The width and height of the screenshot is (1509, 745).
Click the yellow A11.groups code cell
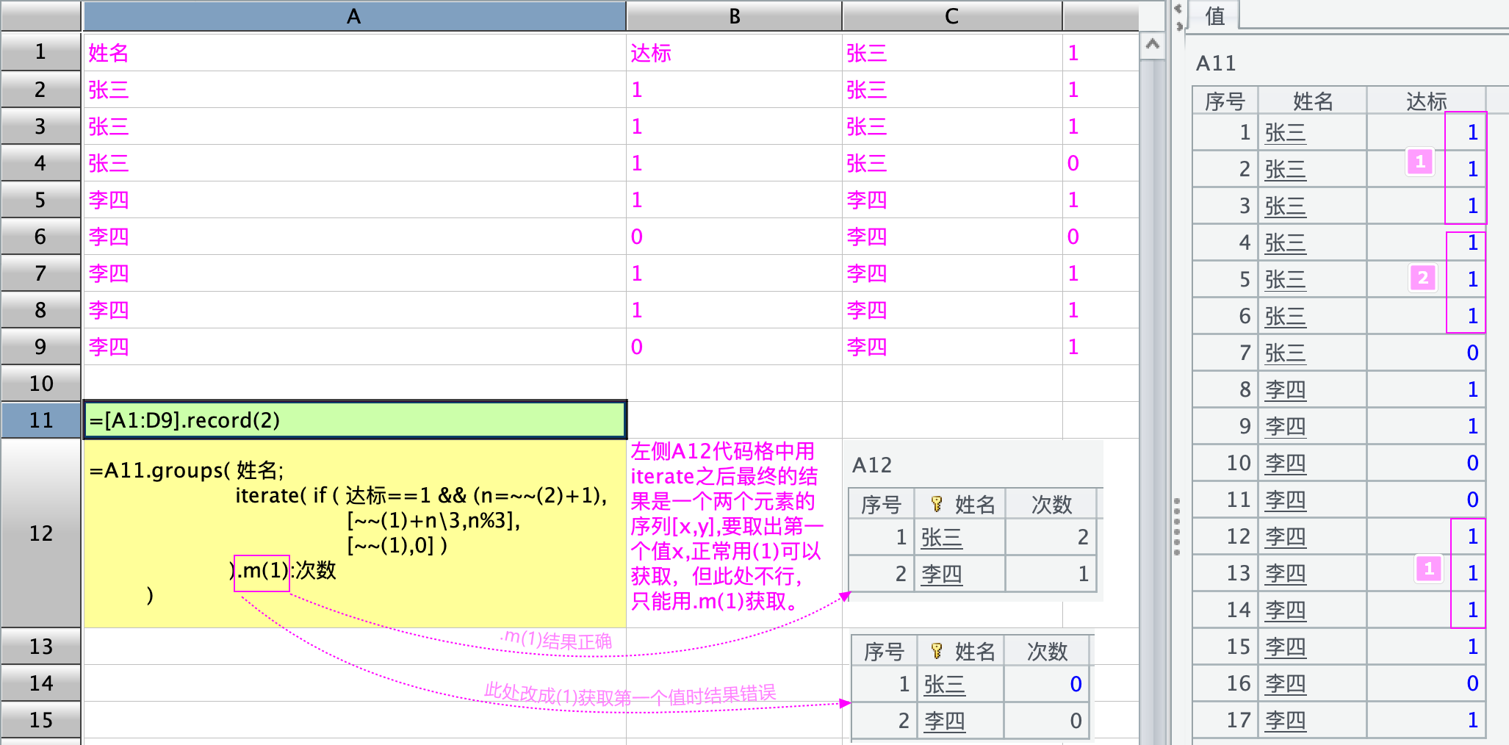coord(354,533)
